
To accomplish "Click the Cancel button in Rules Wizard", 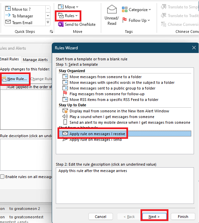I will (x=101, y=217).
